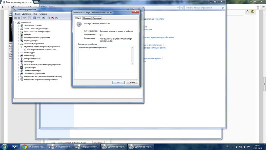Click the Процессоры category icon
The width and height of the screenshot is (266, 150).
(x=22, y=68)
